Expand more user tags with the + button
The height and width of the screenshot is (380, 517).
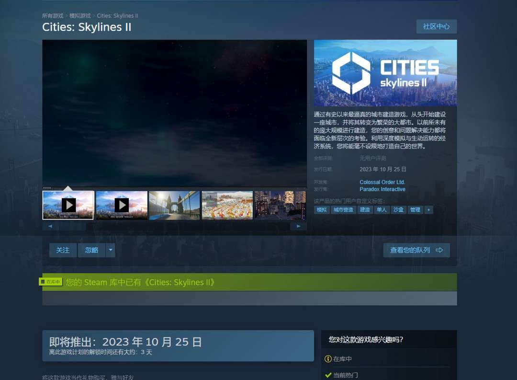429,209
